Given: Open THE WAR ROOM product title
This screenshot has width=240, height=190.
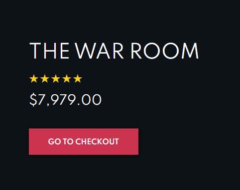Looking at the screenshot, I should tap(114, 51).
